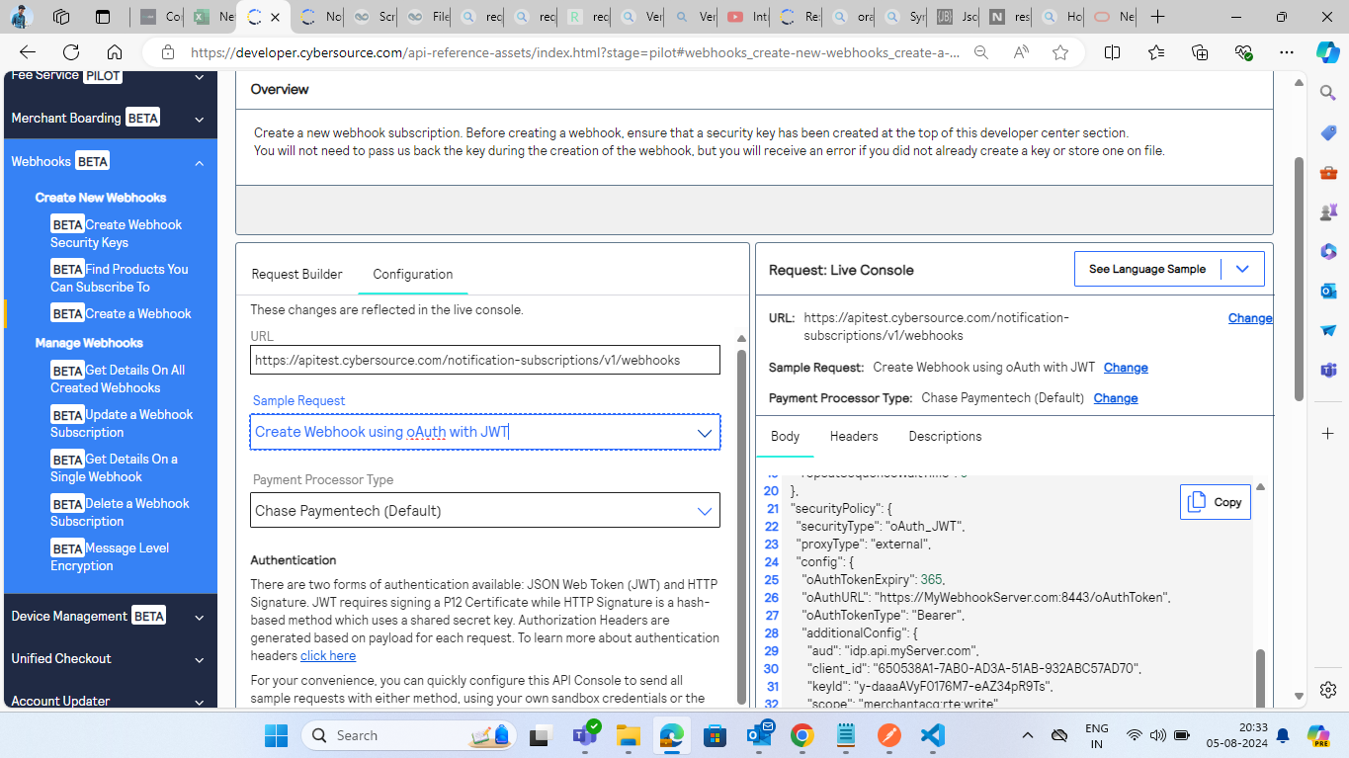This screenshot has height=758, width=1349.
Task: Click the browser home icon
Action: coord(115,53)
